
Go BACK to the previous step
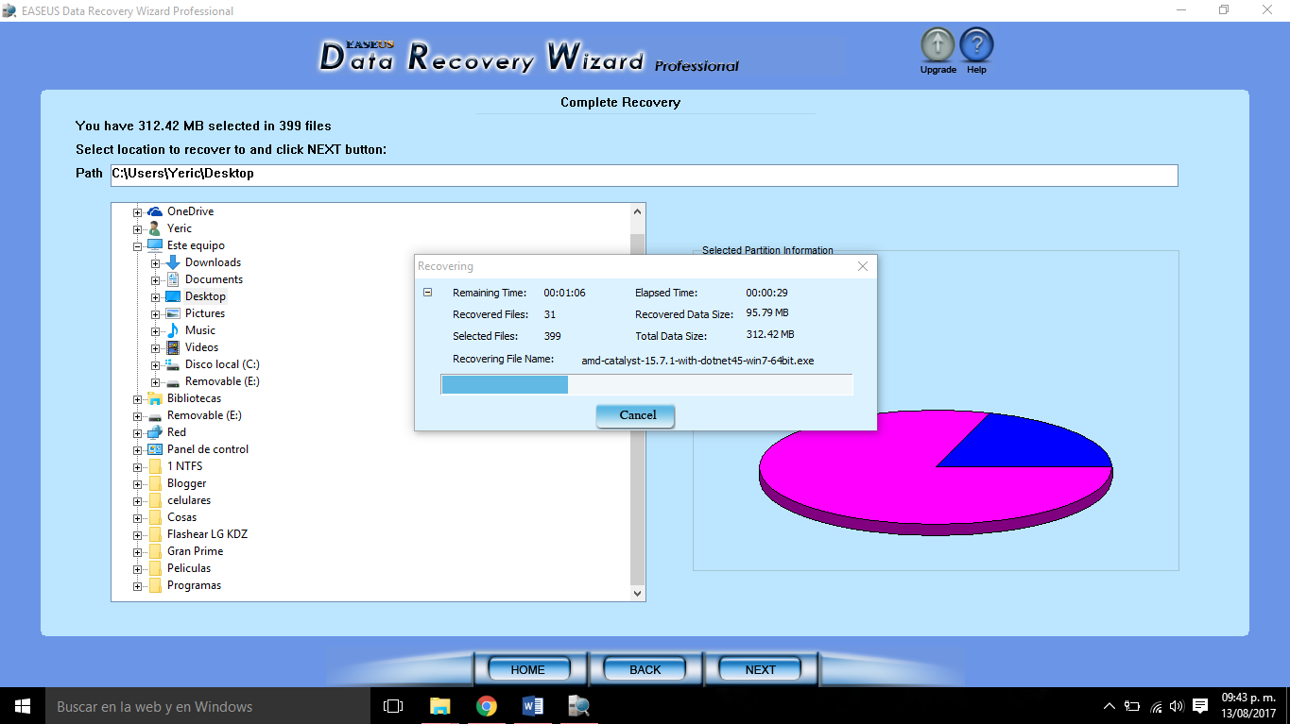pyautogui.click(x=645, y=669)
